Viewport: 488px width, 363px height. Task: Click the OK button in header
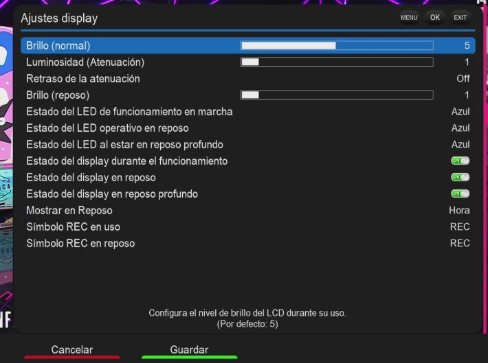click(x=435, y=18)
